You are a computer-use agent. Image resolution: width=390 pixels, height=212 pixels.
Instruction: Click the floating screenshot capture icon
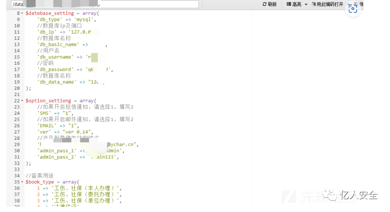pos(353,9)
